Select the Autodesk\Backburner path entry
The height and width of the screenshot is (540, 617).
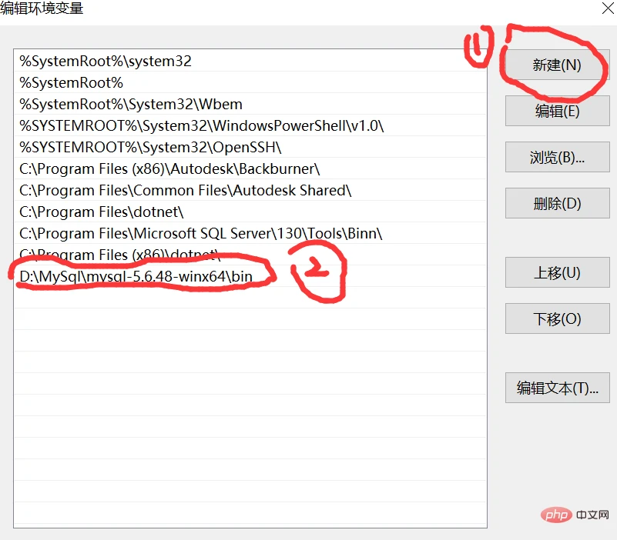point(250,168)
